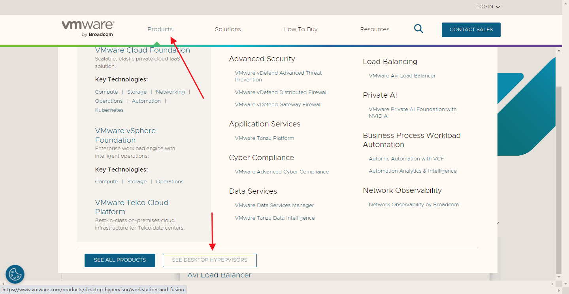
Task: Open VMware Avi Load Balancer link
Action: point(402,75)
